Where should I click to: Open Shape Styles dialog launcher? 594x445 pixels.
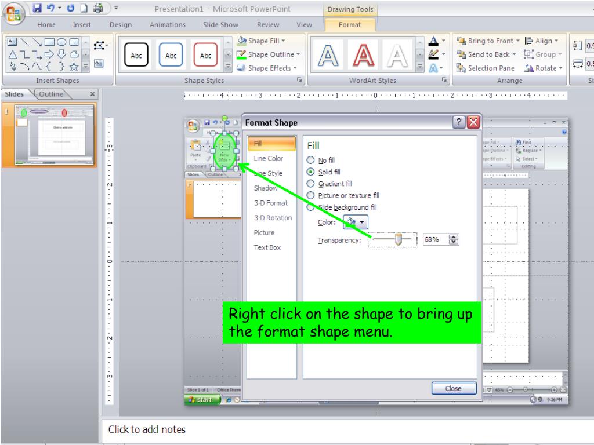pyautogui.click(x=299, y=80)
